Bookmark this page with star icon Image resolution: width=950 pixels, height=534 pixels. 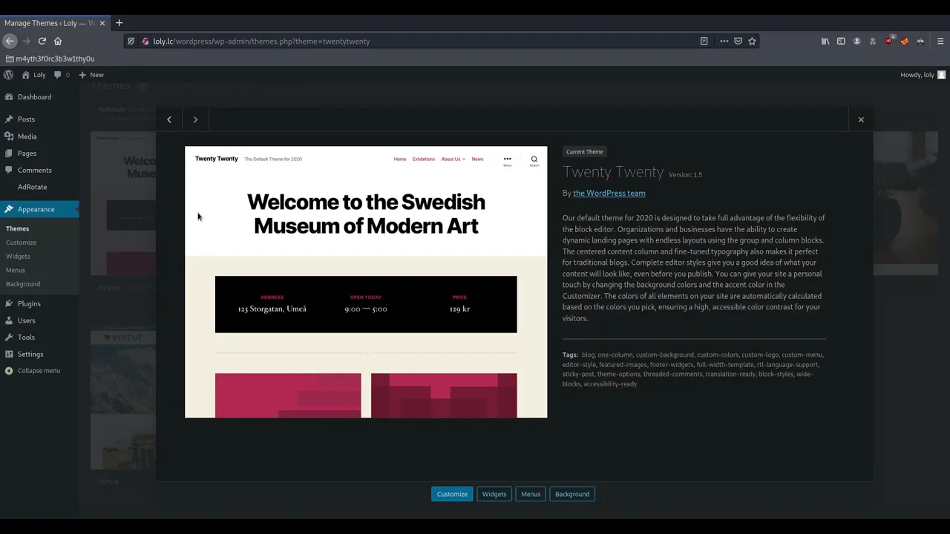pos(752,42)
